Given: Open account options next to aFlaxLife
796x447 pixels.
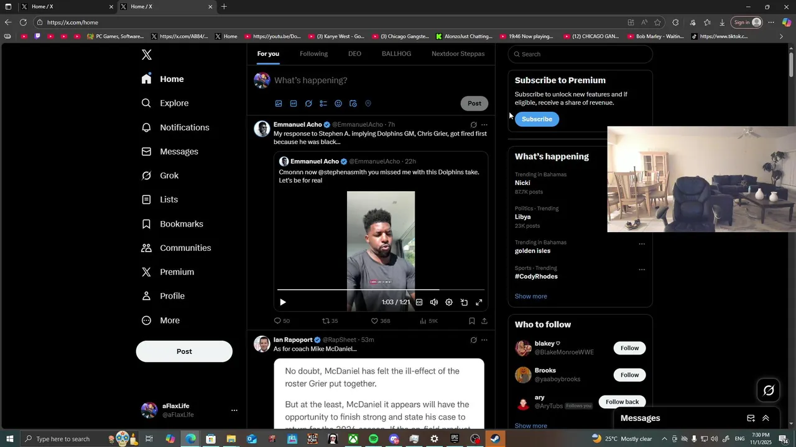Looking at the screenshot, I should coord(234,410).
